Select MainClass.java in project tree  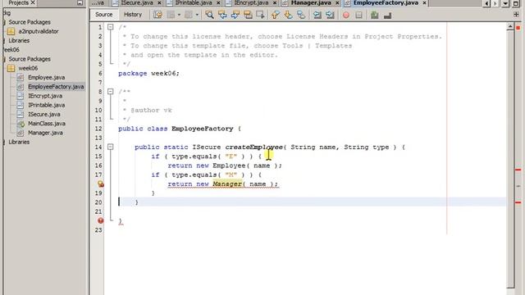[x=47, y=124]
